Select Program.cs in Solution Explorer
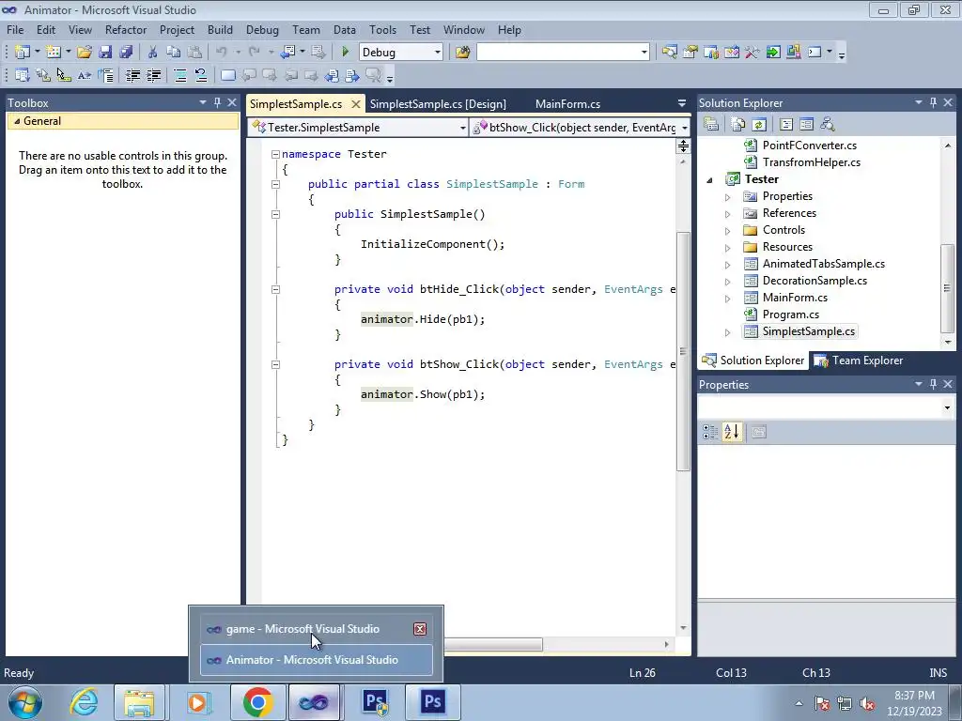This screenshot has width=962, height=721. pos(790,314)
